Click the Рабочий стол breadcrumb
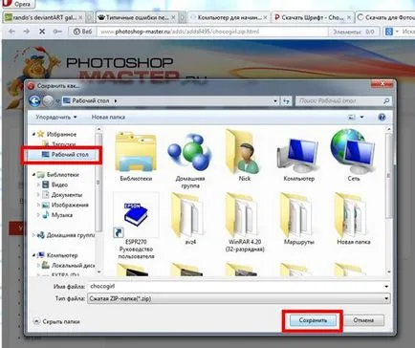The height and width of the screenshot is (348, 415). (x=90, y=100)
